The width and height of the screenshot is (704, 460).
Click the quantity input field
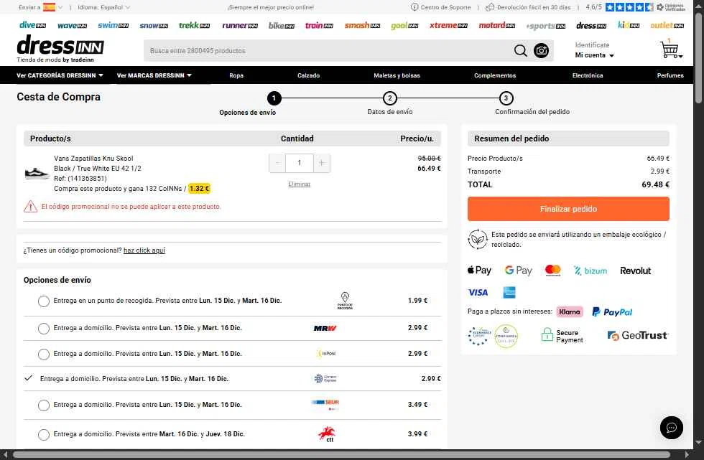click(300, 163)
